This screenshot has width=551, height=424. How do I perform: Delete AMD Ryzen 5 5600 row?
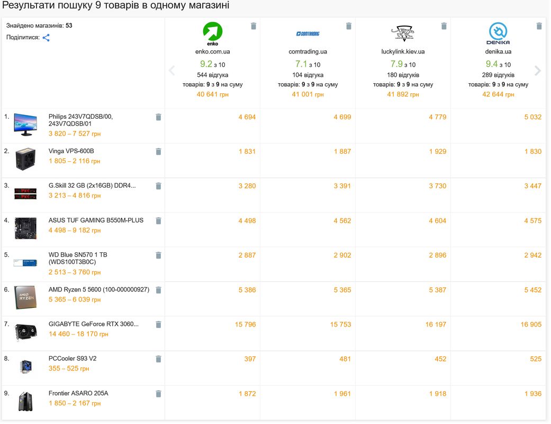click(x=158, y=290)
